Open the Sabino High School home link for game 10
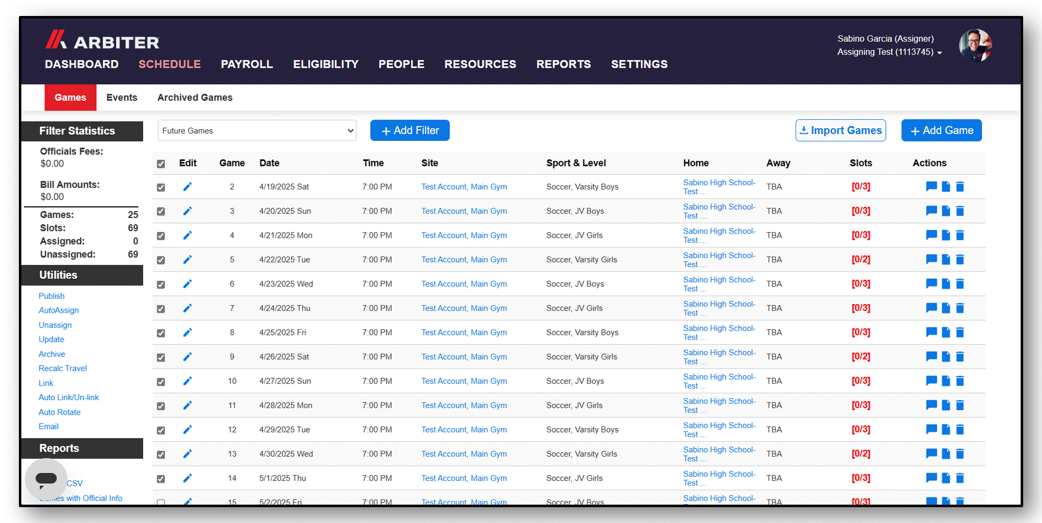Screen dimensions: 1042x523 (719, 381)
